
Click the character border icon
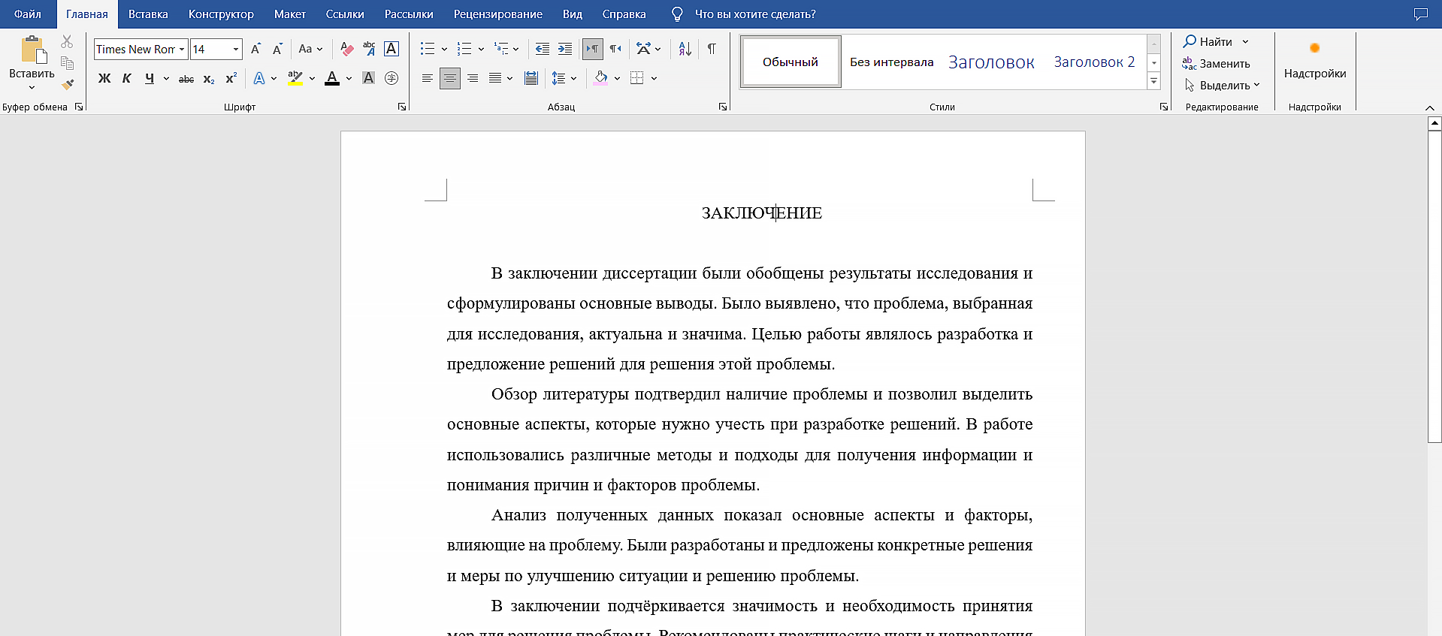(x=391, y=49)
